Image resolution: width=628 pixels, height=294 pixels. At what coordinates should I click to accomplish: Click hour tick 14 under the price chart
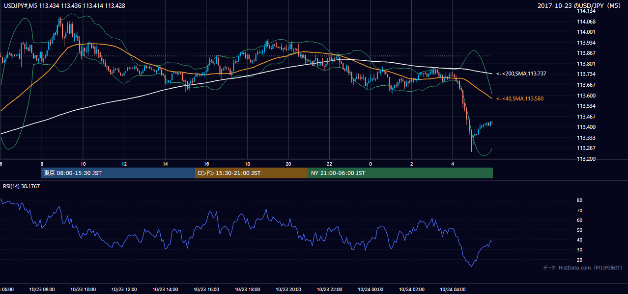[165, 164]
